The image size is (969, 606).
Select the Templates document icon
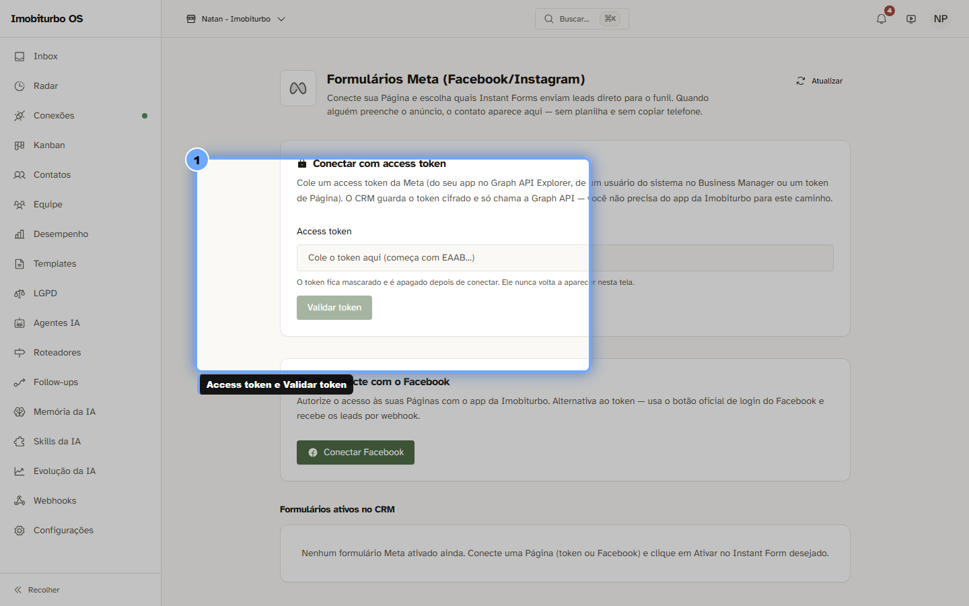pos(20,264)
